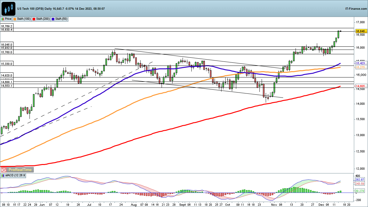Click the 13,000 price axis label
This screenshot has height=207, width=368.
(x=360, y=135)
